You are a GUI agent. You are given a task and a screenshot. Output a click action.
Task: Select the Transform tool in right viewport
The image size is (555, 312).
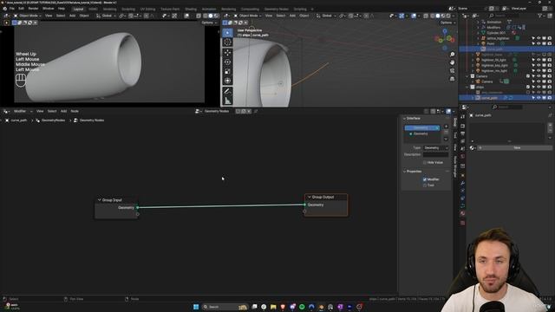pos(227,81)
